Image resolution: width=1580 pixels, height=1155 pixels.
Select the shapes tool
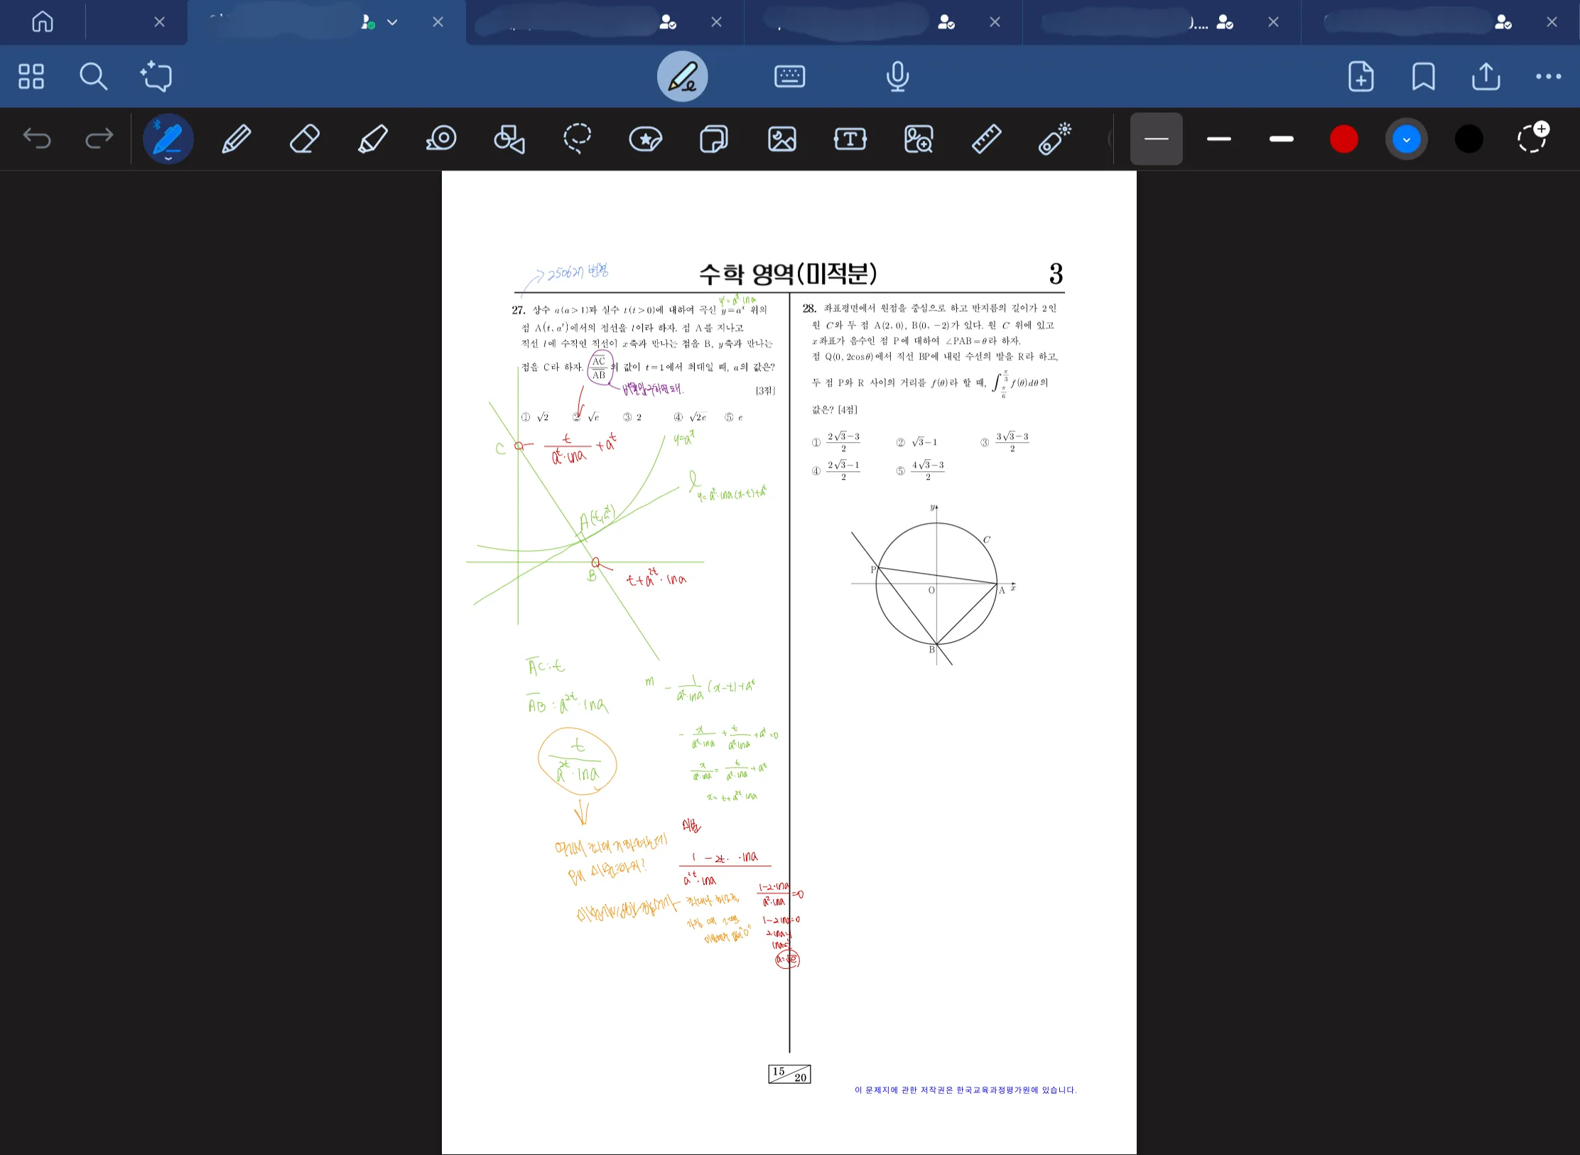click(x=509, y=139)
